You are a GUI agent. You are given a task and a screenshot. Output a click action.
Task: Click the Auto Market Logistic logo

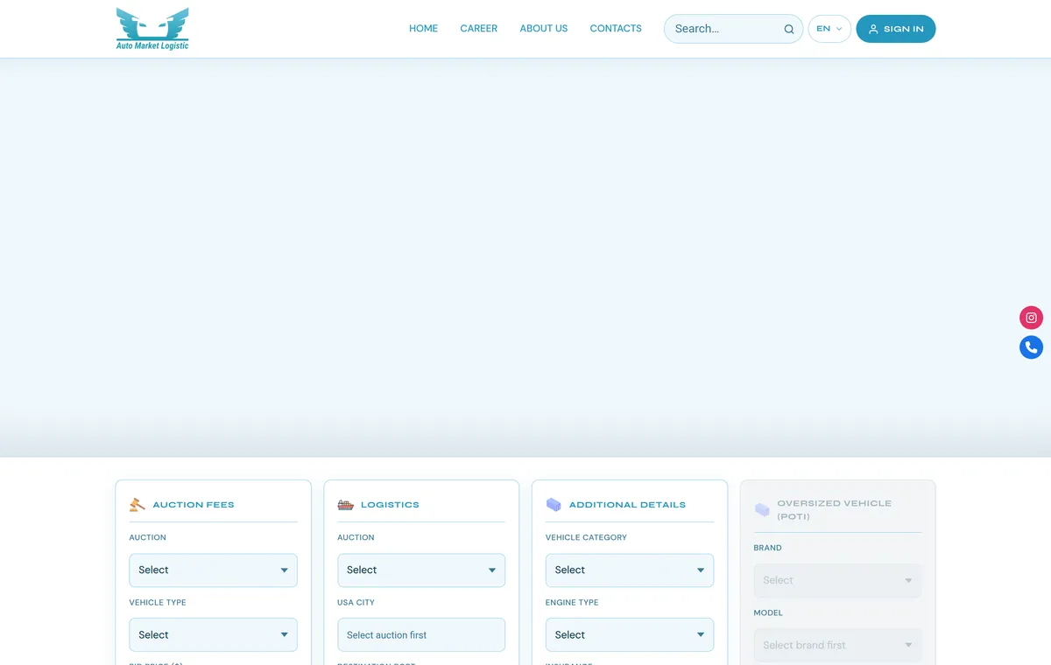coord(152,29)
